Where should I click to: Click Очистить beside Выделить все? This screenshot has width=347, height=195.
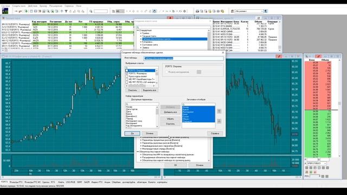click(132, 90)
